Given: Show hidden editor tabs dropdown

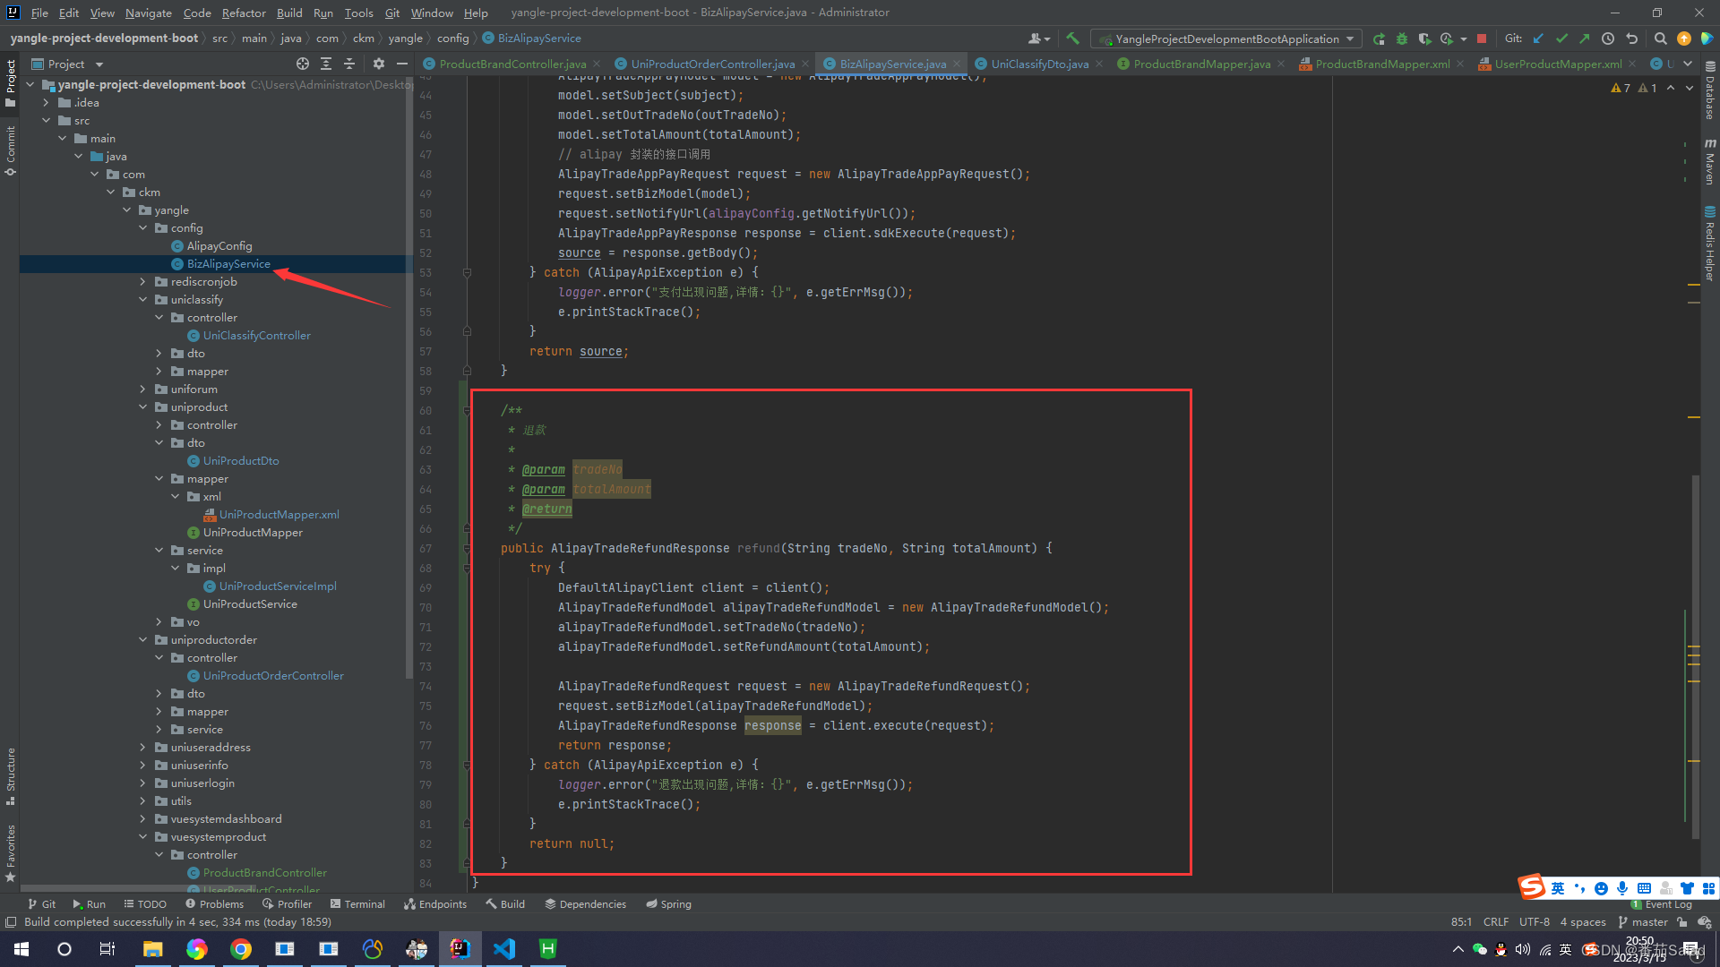Looking at the screenshot, I should 1688,64.
